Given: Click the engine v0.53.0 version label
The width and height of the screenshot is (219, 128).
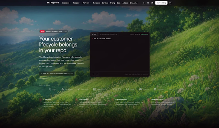Looking at the screenshot, I should pyautogui.click(x=135, y=34).
